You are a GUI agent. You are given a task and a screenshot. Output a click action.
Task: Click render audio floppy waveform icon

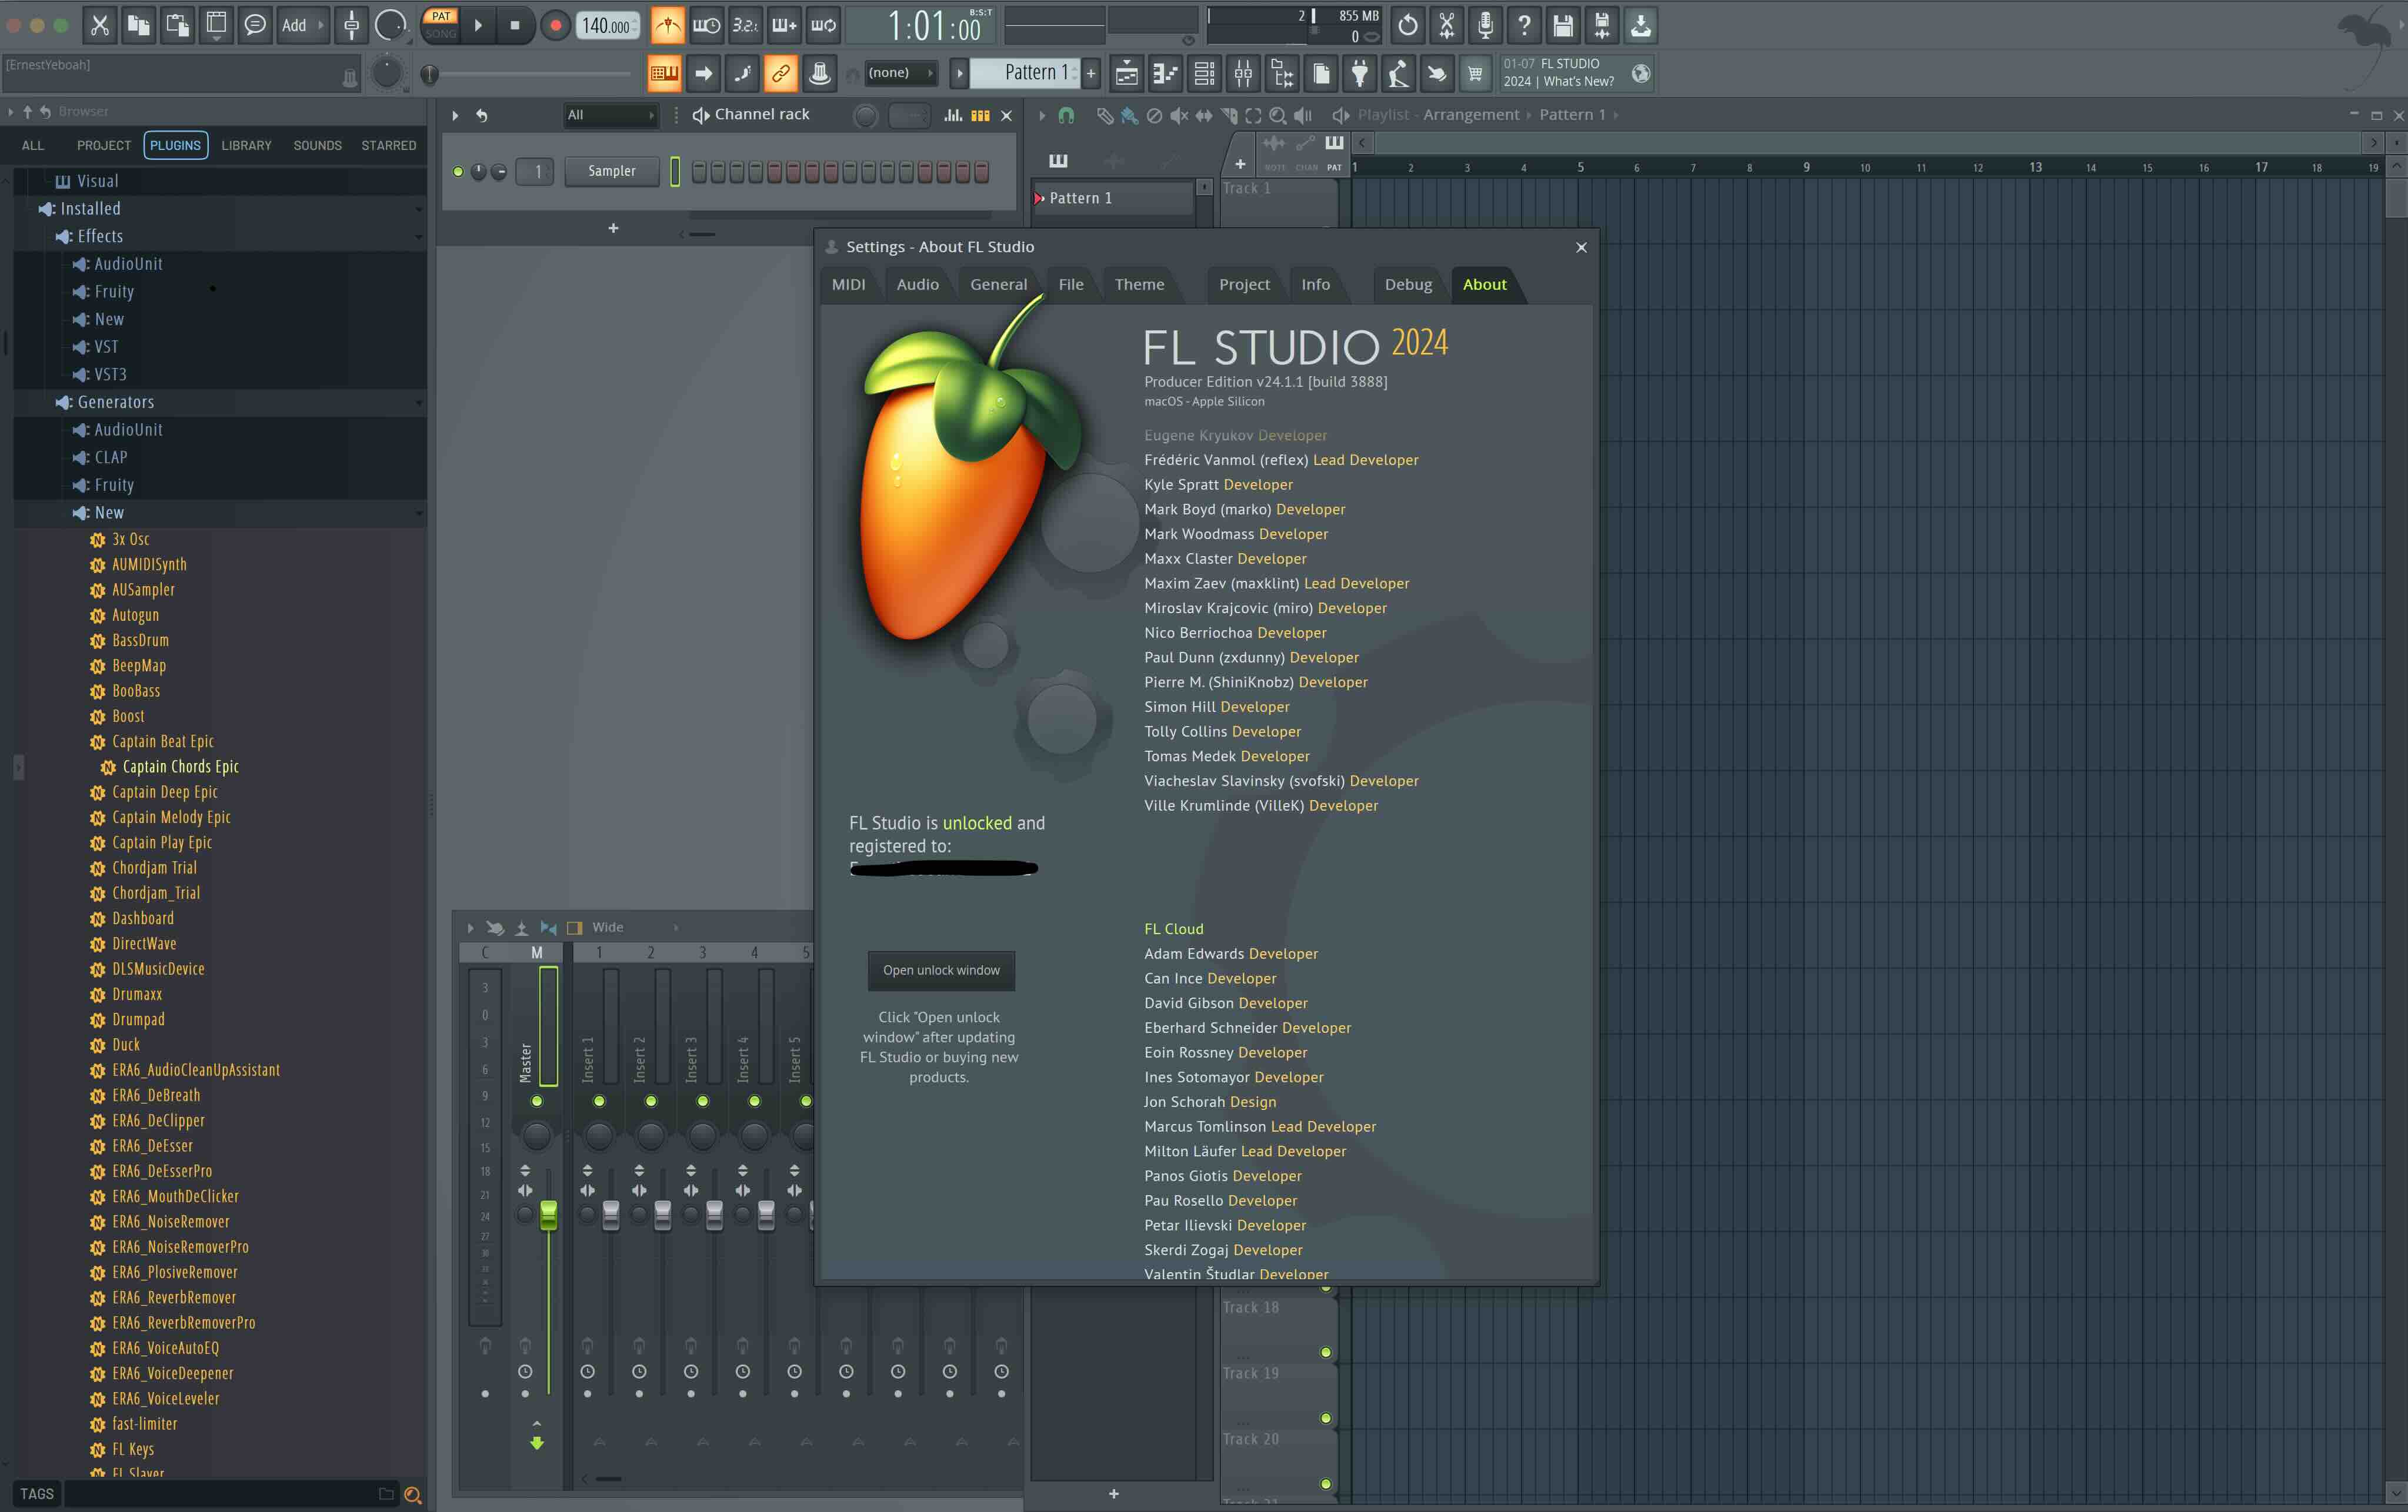point(1602,25)
